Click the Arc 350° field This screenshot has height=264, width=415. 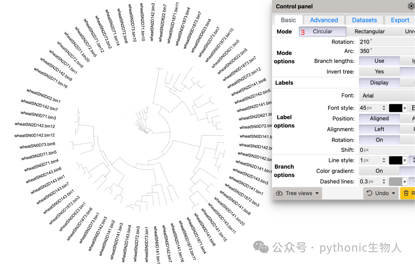387,51
